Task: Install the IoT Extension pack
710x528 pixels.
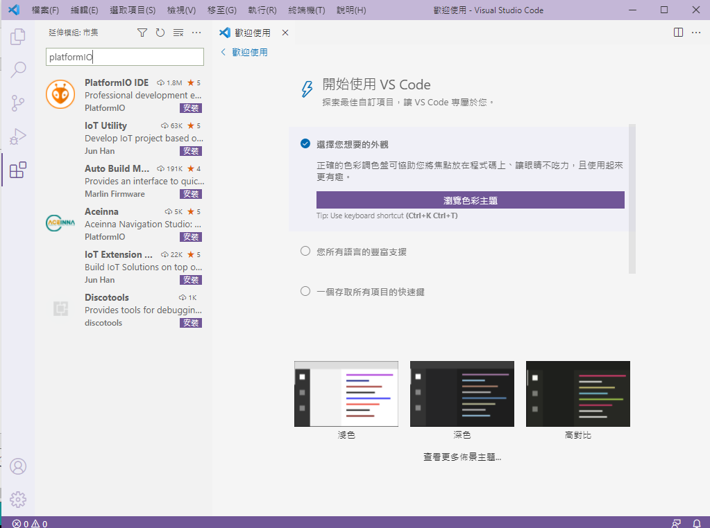Action: click(191, 280)
